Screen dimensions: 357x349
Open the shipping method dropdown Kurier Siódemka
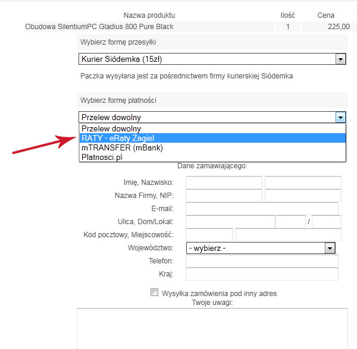tap(212, 59)
